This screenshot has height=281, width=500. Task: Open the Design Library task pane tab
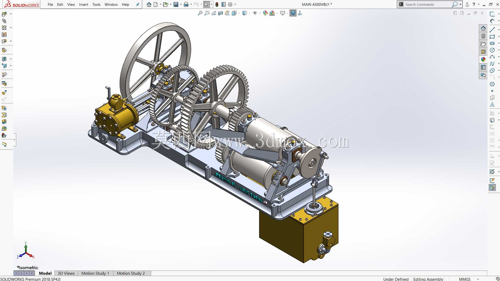point(483,36)
